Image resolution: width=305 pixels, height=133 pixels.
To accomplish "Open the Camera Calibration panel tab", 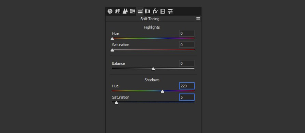I will click(x=163, y=11).
